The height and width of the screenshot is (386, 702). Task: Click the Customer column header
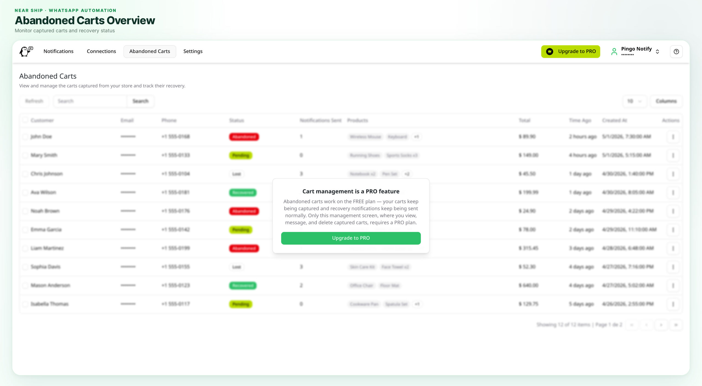pos(42,120)
